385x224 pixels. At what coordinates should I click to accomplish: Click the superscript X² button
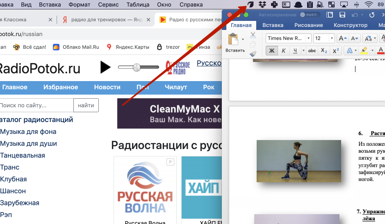tap(335, 51)
